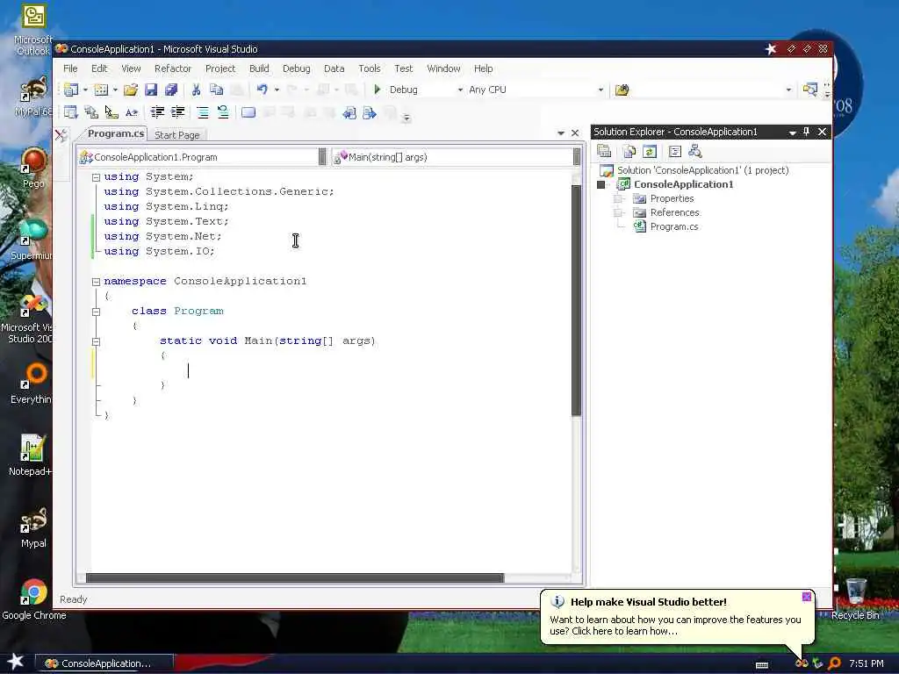
Task: Cut selection with the scissors icon
Action: pos(196,90)
